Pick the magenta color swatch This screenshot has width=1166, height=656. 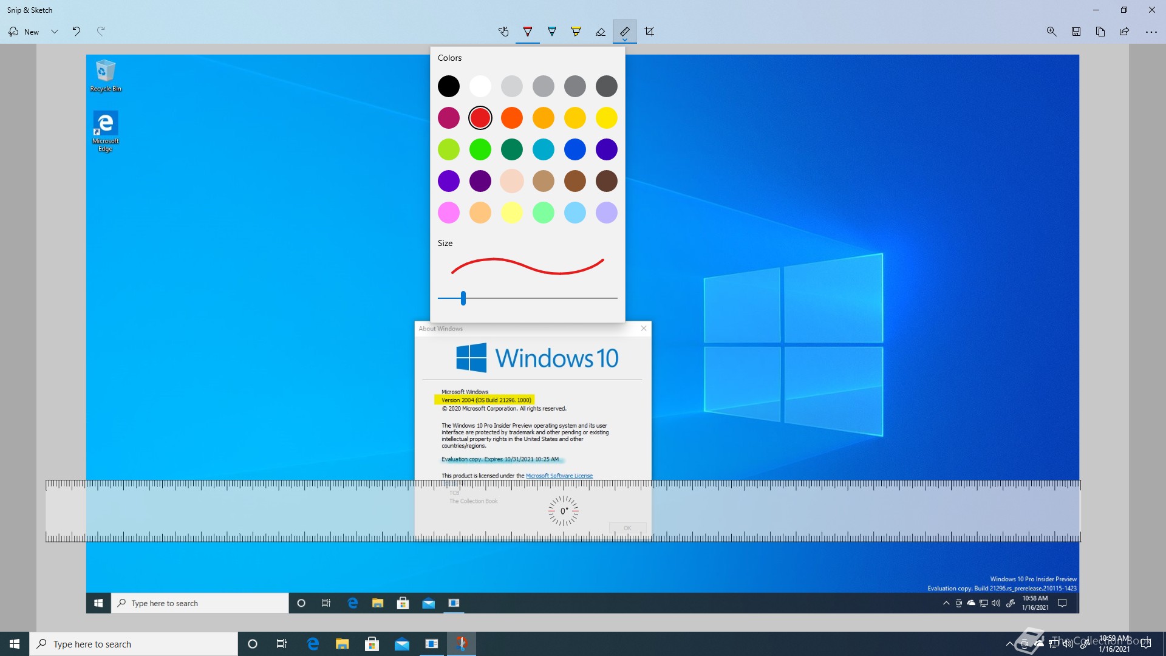[x=449, y=118]
